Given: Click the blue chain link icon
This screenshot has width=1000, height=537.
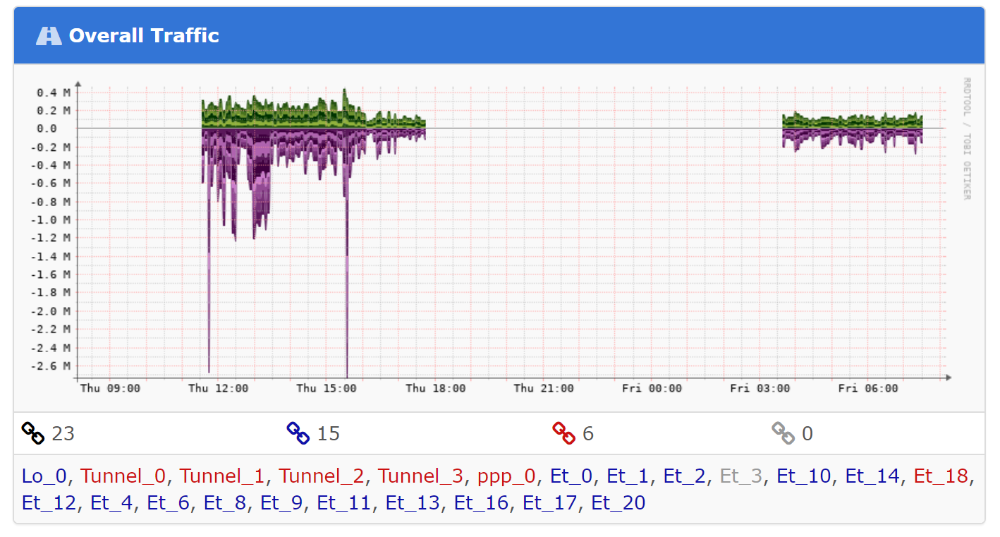Looking at the screenshot, I should coord(298,433).
